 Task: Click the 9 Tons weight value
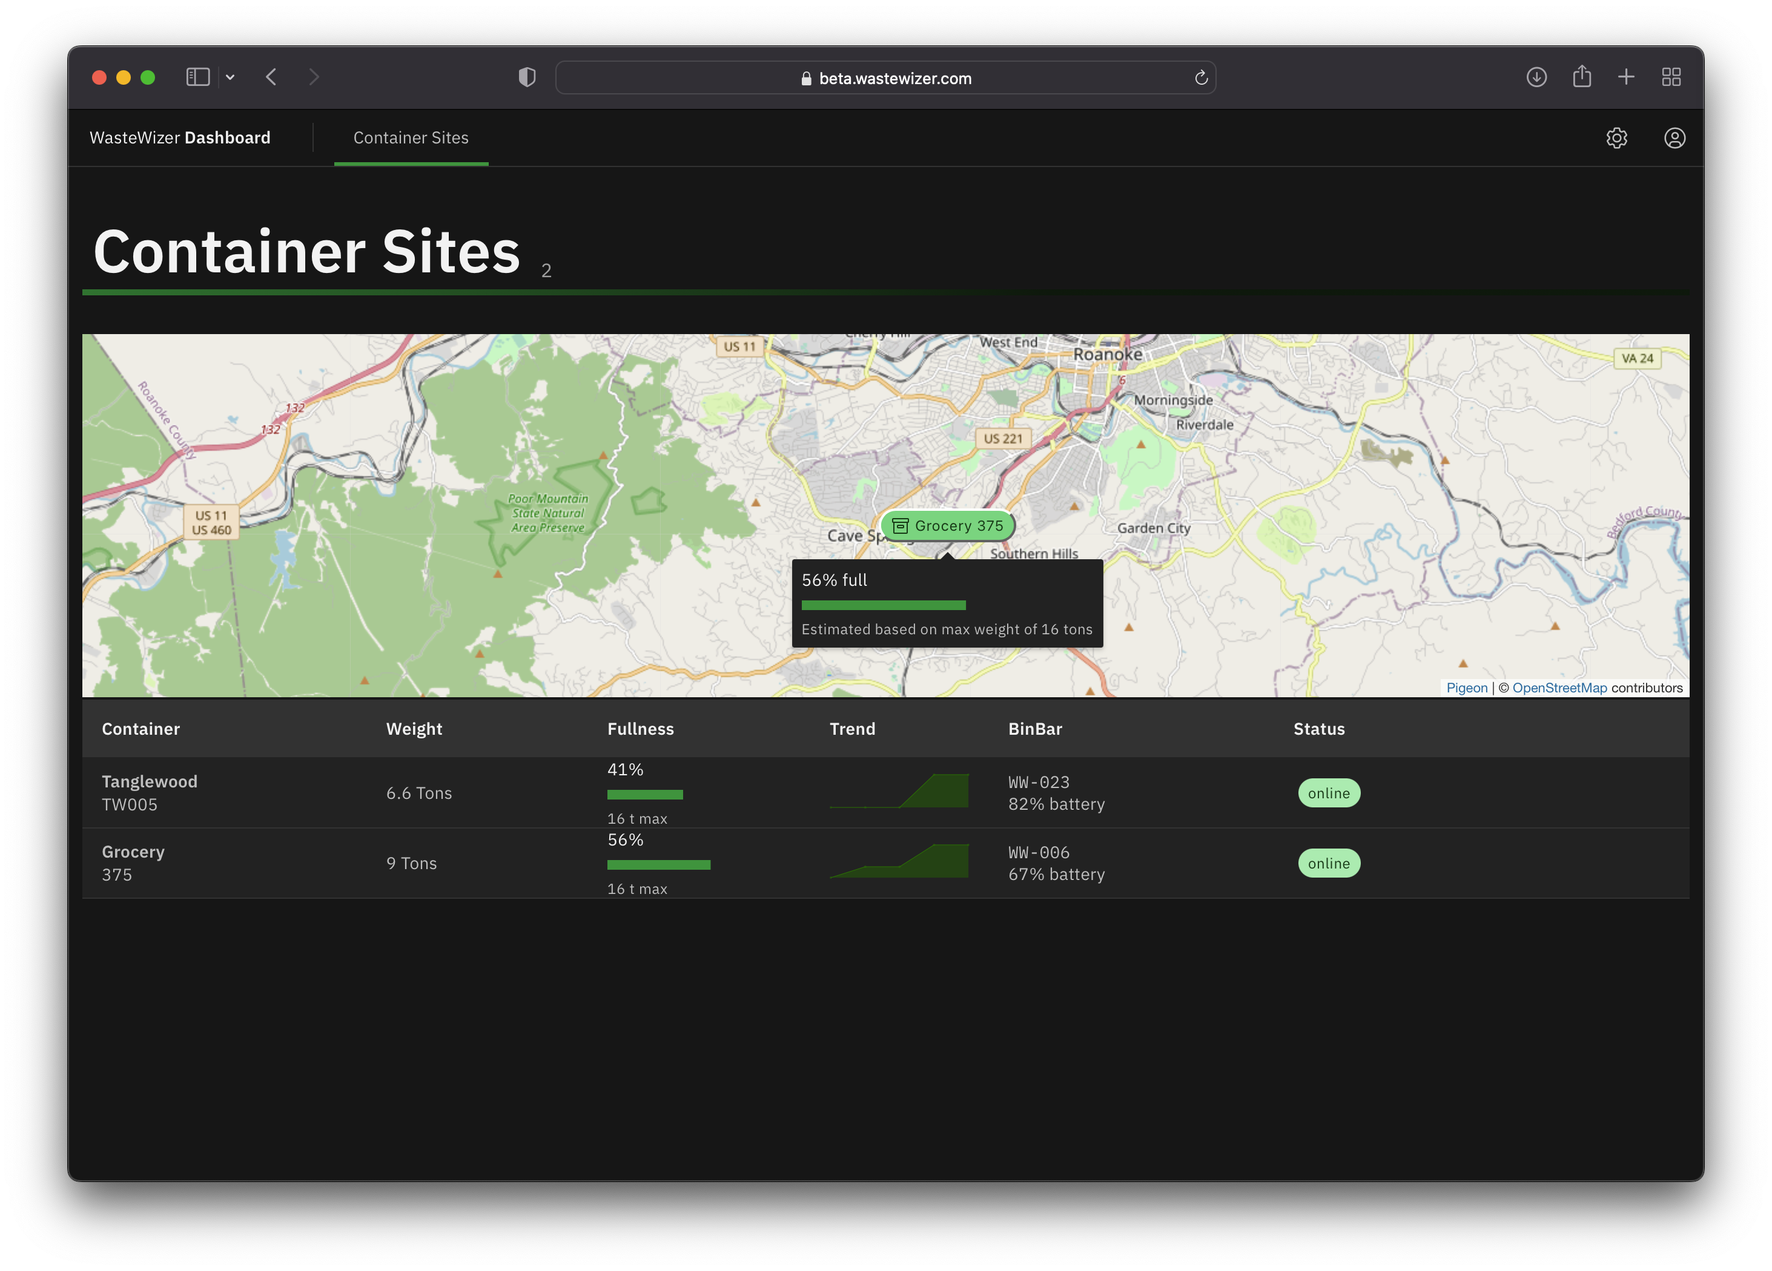tap(411, 862)
